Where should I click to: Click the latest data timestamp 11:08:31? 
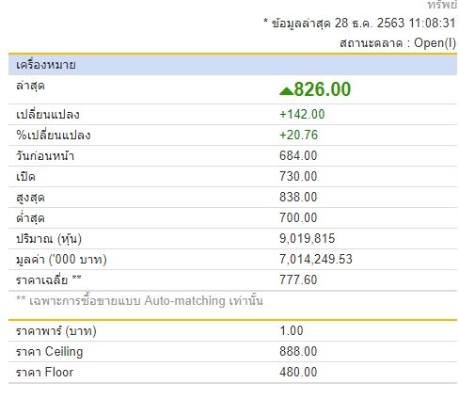click(432, 23)
